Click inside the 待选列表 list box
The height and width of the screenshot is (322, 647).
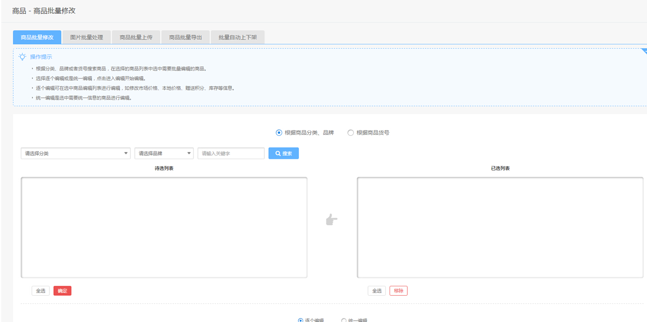pos(164,227)
